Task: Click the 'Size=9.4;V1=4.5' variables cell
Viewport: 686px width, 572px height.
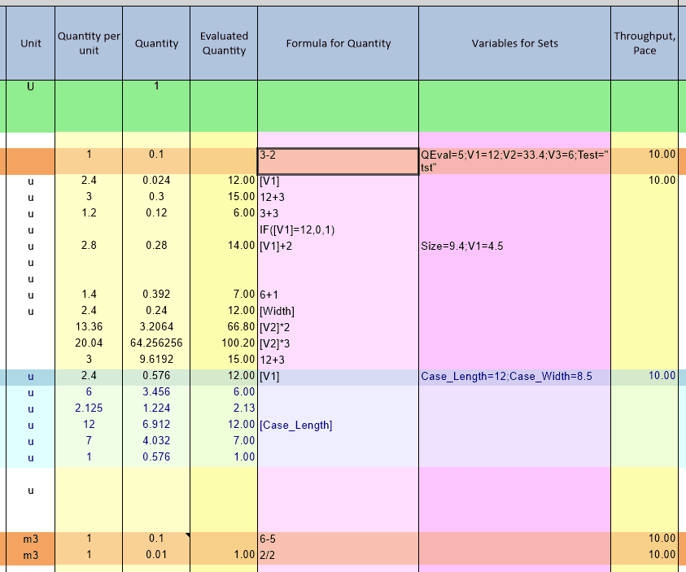Action: click(514, 246)
